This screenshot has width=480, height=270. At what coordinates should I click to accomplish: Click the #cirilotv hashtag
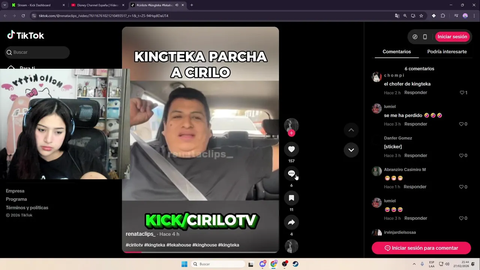click(x=134, y=245)
